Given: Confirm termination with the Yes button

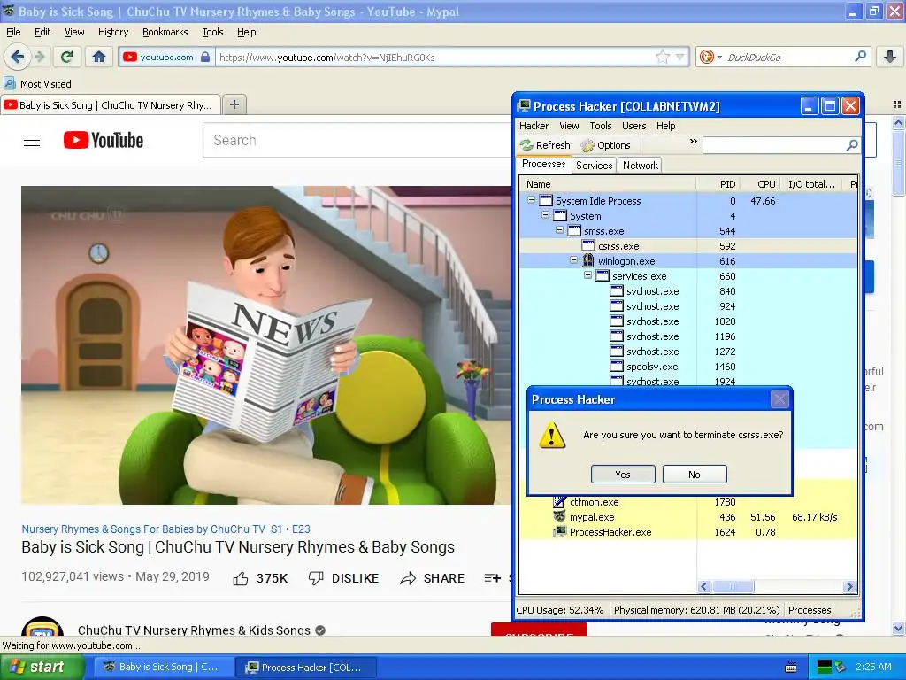Looking at the screenshot, I should (x=623, y=475).
